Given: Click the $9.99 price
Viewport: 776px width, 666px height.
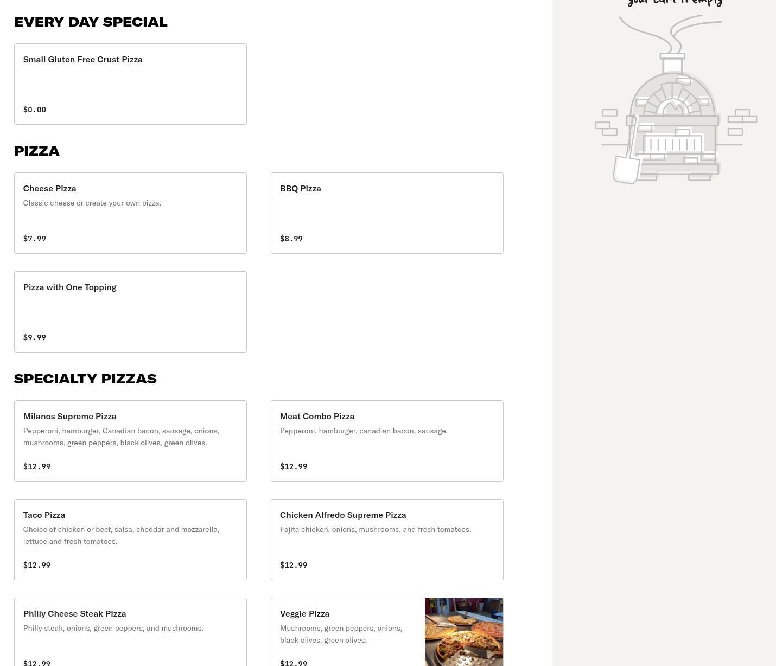Looking at the screenshot, I should pyautogui.click(x=35, y=337).
